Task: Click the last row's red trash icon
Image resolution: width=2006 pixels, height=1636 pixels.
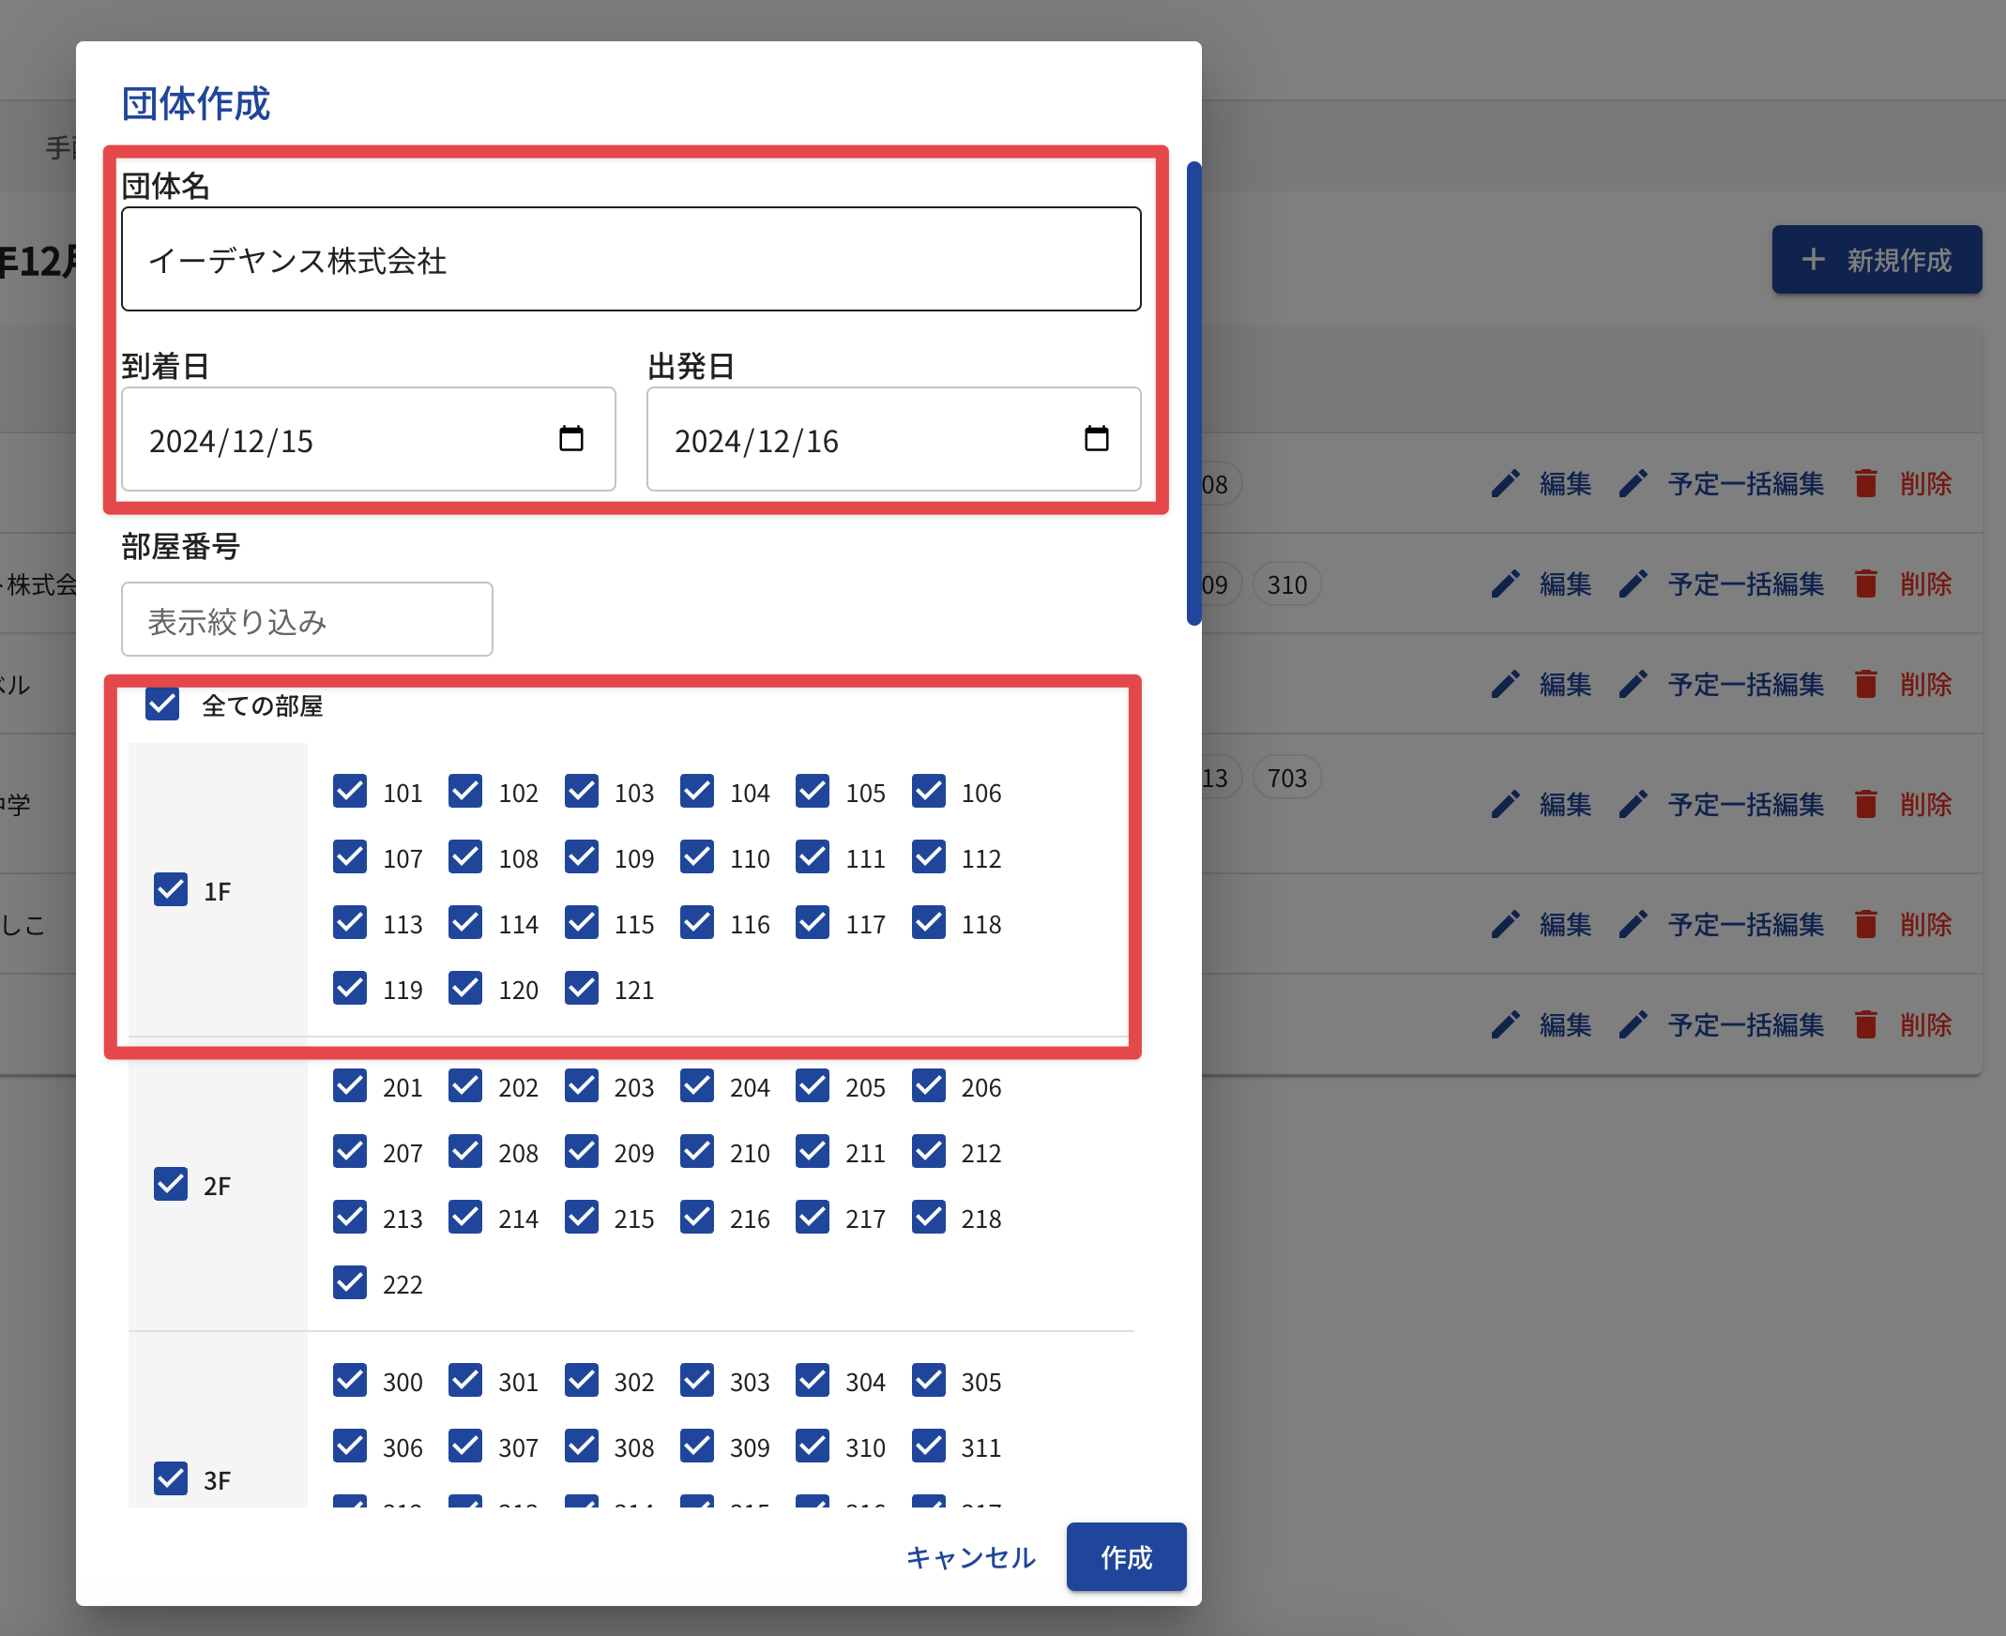Action: (x=1864, y=1025)
